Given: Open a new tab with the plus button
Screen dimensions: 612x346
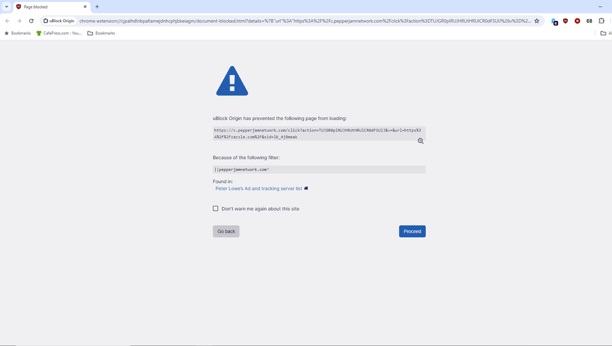Looking at the screenshot, I should click(x=97, y=7).
